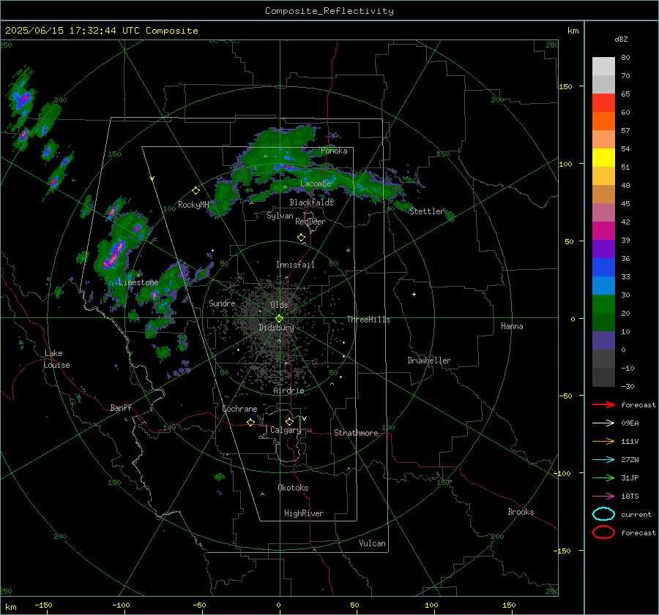The width and height of the screenshot is (659, 615).
Task: Select the yellow 51–54 dBZ swatch
Action: pos(603,157)
